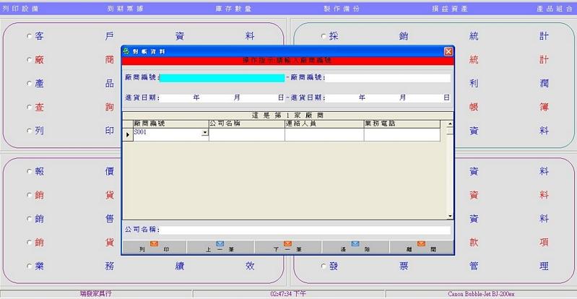The image size is (577, 299).
Task: Select the 客戶資料 radio button
Action: click(30, 35)
